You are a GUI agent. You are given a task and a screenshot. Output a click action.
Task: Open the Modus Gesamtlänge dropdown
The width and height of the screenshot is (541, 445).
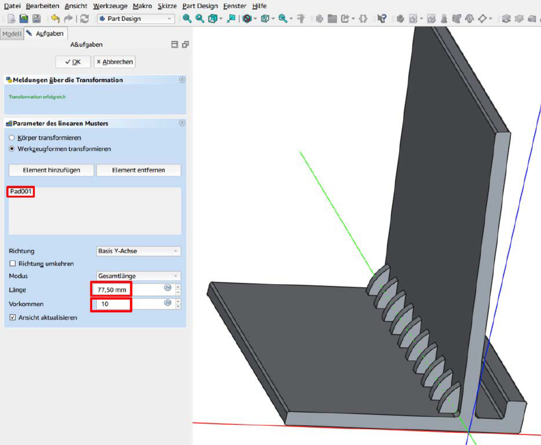(x=138, y=276)
